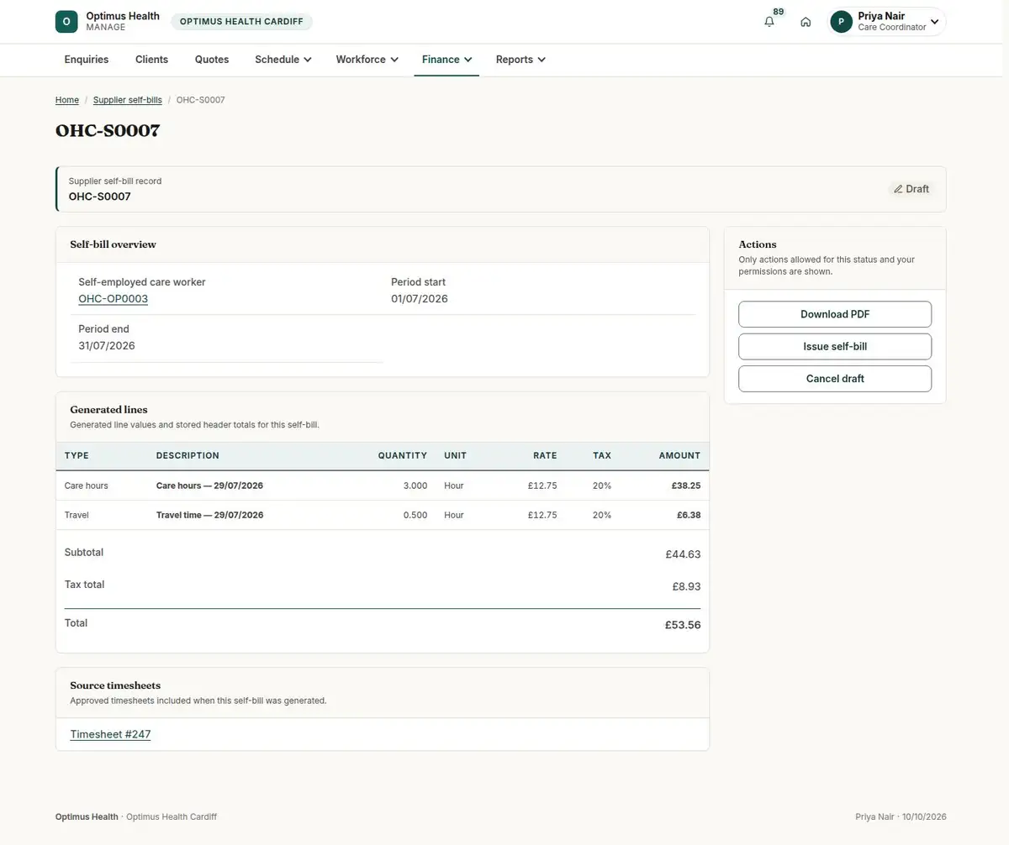1009x845 pixels.
Task: Navigate to Clients
Action: tap(152, 60)
